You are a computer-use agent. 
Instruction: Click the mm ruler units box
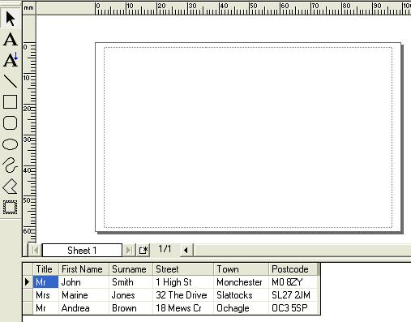[29, 8]
